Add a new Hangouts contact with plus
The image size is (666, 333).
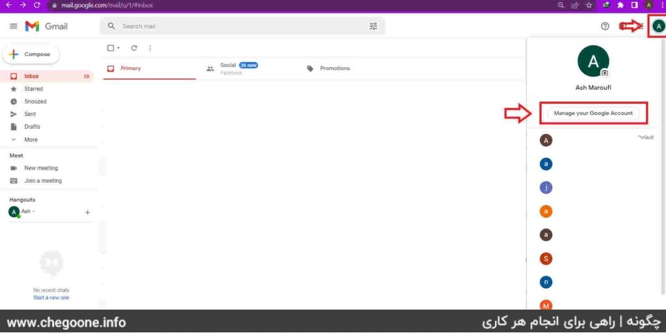pos(87,213)
